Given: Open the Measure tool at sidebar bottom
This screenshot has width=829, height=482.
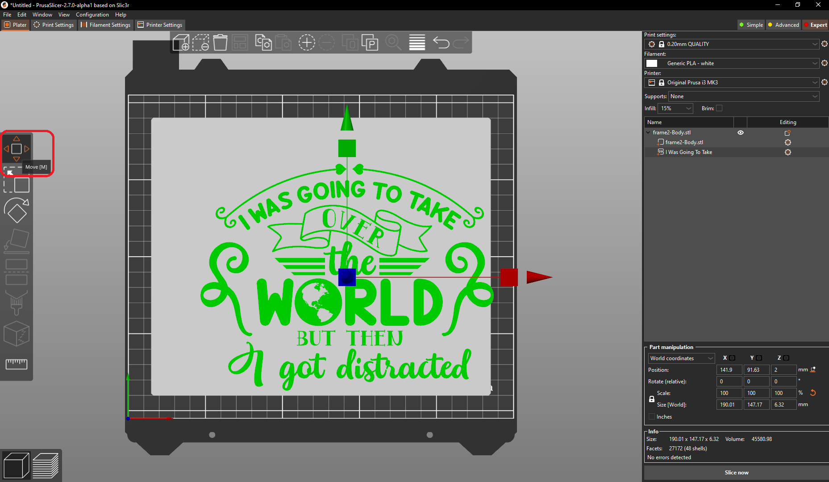Looking at the screenshot, I should point(17,364).
